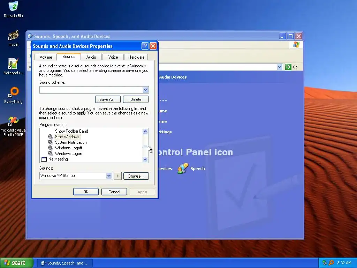Open the Sounds dropdown showing Windows XP Startup
Image resolution: width=357 pixels, height=268 pixels.
[x=109, y=176]
